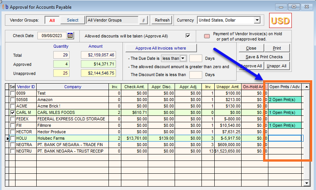Image resolution: width=316 pixels, height=190 pixels.
Task: Click Approve All Invoices where button
Action: [x=161, y=48]
